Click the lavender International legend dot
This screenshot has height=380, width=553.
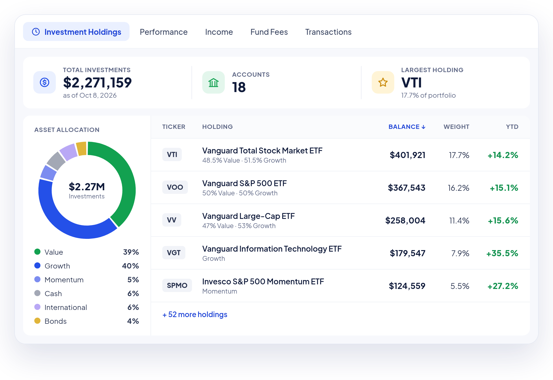tap(37, 307)
